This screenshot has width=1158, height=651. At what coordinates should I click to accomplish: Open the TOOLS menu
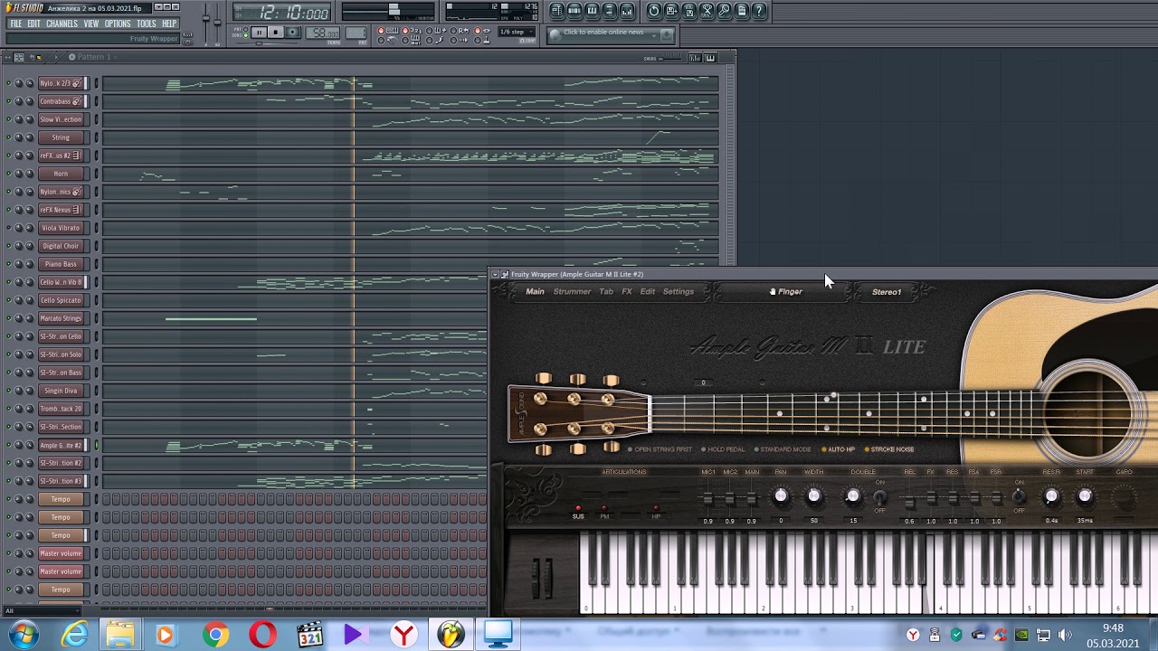(147, 24)
